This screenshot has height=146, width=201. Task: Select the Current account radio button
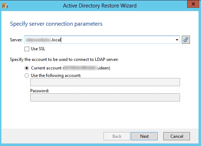(x=27, y=68)
